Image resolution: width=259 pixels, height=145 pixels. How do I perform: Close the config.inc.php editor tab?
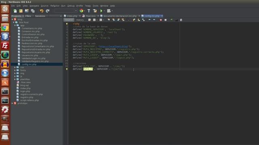[162, 16]
